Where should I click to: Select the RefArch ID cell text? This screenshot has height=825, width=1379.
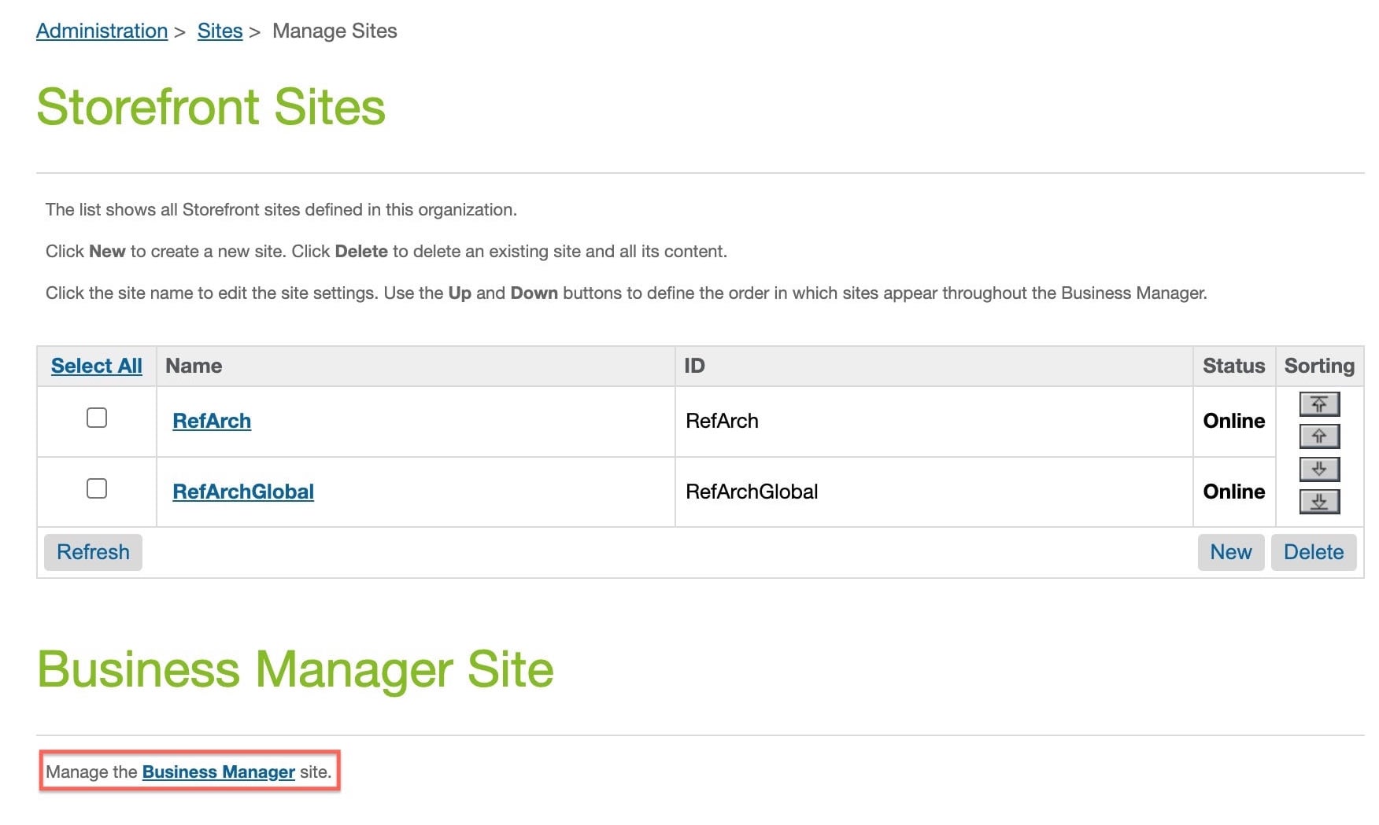[x=722, y=421]
